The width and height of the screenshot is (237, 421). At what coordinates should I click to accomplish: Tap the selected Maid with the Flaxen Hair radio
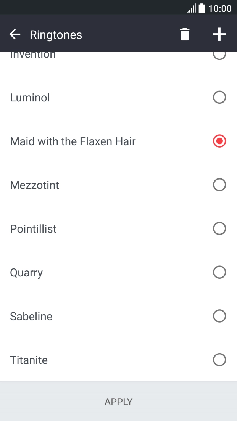219,141
